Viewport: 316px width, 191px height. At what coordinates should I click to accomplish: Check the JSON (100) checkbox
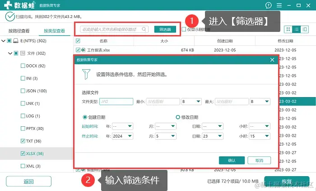(x=23, y=91)
